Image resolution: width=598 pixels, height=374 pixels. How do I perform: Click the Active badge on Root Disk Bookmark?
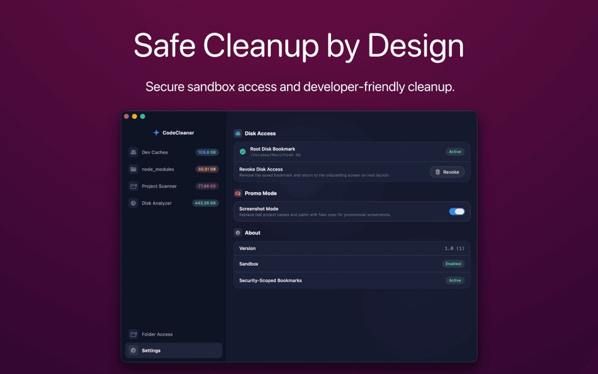click(455, 152)
